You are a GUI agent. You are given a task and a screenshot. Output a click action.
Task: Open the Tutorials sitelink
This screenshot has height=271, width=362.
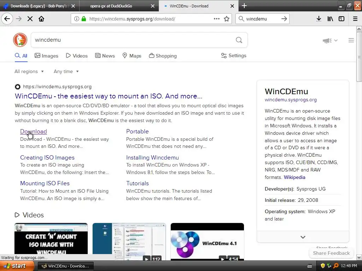point(138,183)
